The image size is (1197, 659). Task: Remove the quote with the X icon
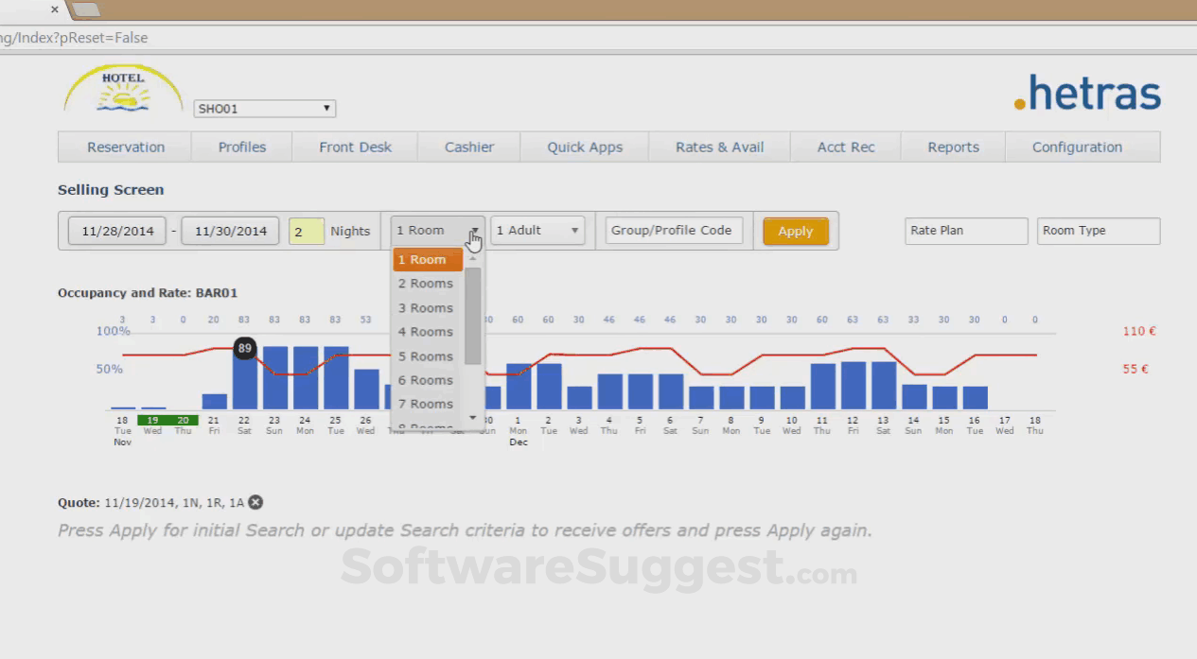click(x=255, y=503)
